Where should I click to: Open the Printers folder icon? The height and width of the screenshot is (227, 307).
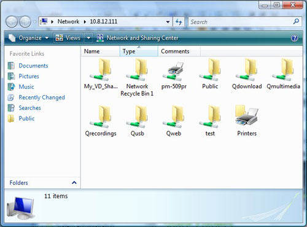pyautogui.click(x=247, y=121)
